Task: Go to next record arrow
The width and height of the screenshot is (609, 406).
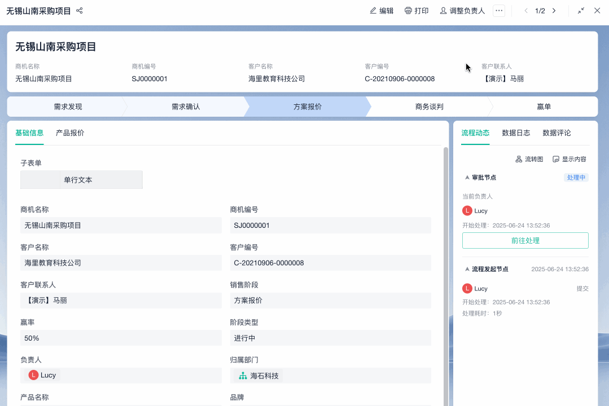Action: (x=554, y=11)
